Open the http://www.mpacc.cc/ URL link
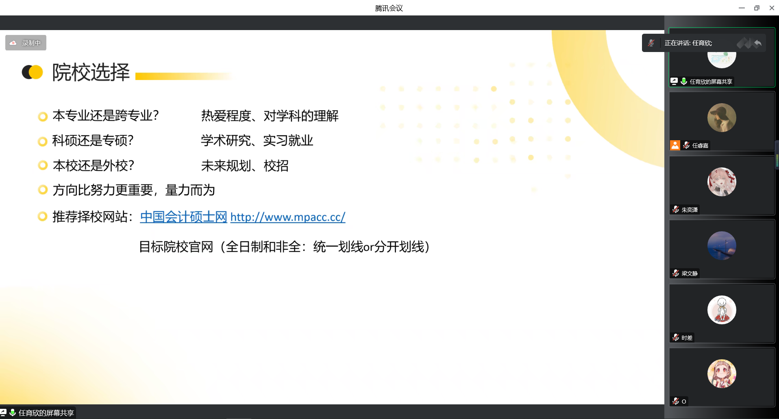 (288, 217)
